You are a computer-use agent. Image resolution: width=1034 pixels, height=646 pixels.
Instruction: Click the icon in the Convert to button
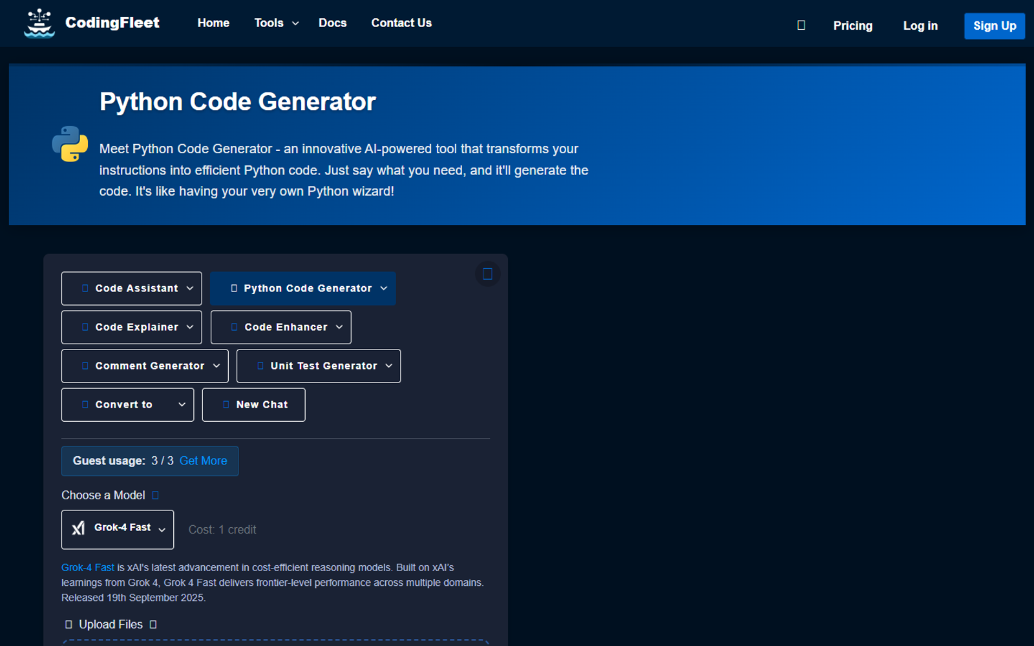[85, 404]
